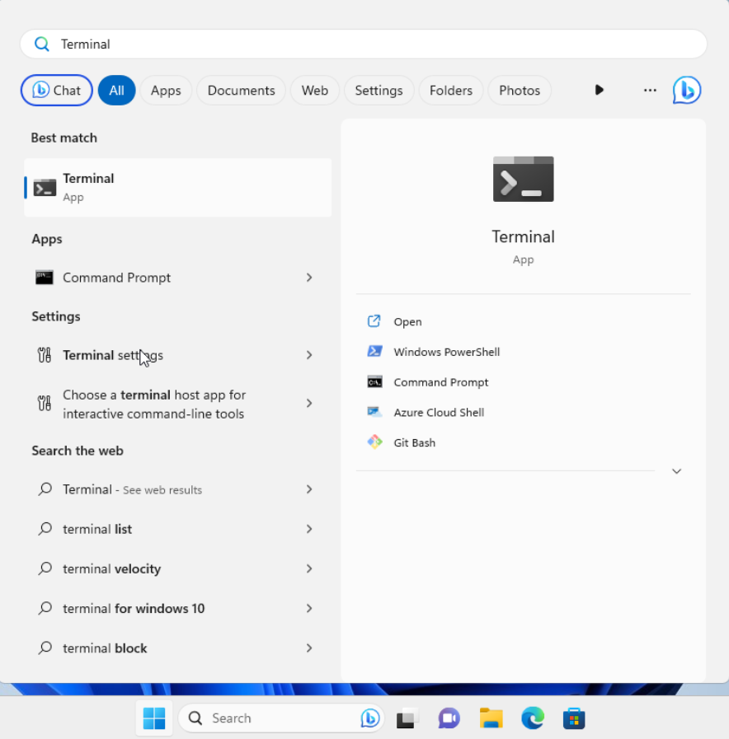Image resolution: width=729 pixels, height=739 pixels.
Task: Open Microsoft Store from the taskbar
Action: pyautogui.click(x=574, y=718)
